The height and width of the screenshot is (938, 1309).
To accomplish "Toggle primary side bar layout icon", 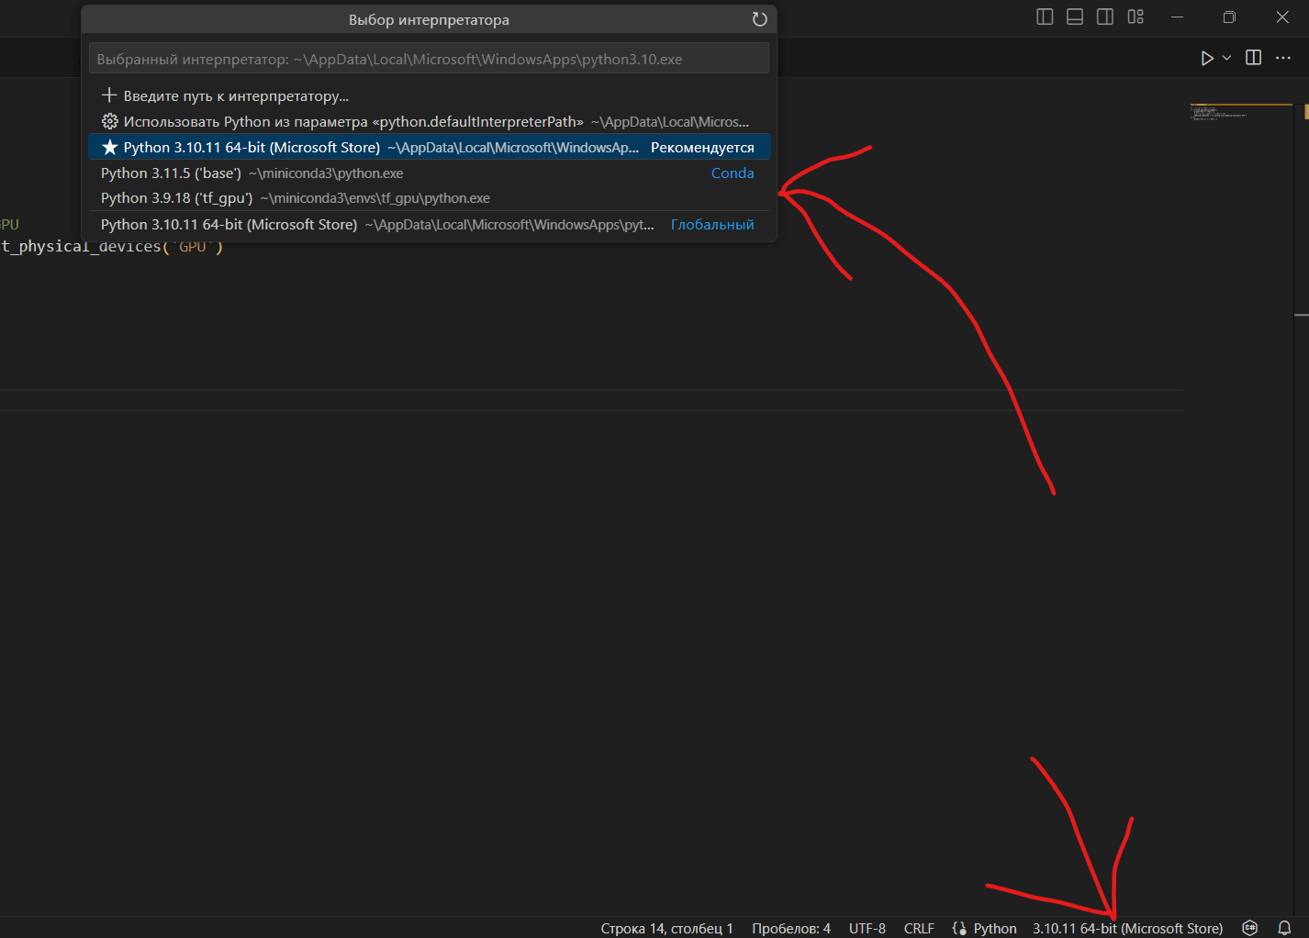I will pos(1045,17).
